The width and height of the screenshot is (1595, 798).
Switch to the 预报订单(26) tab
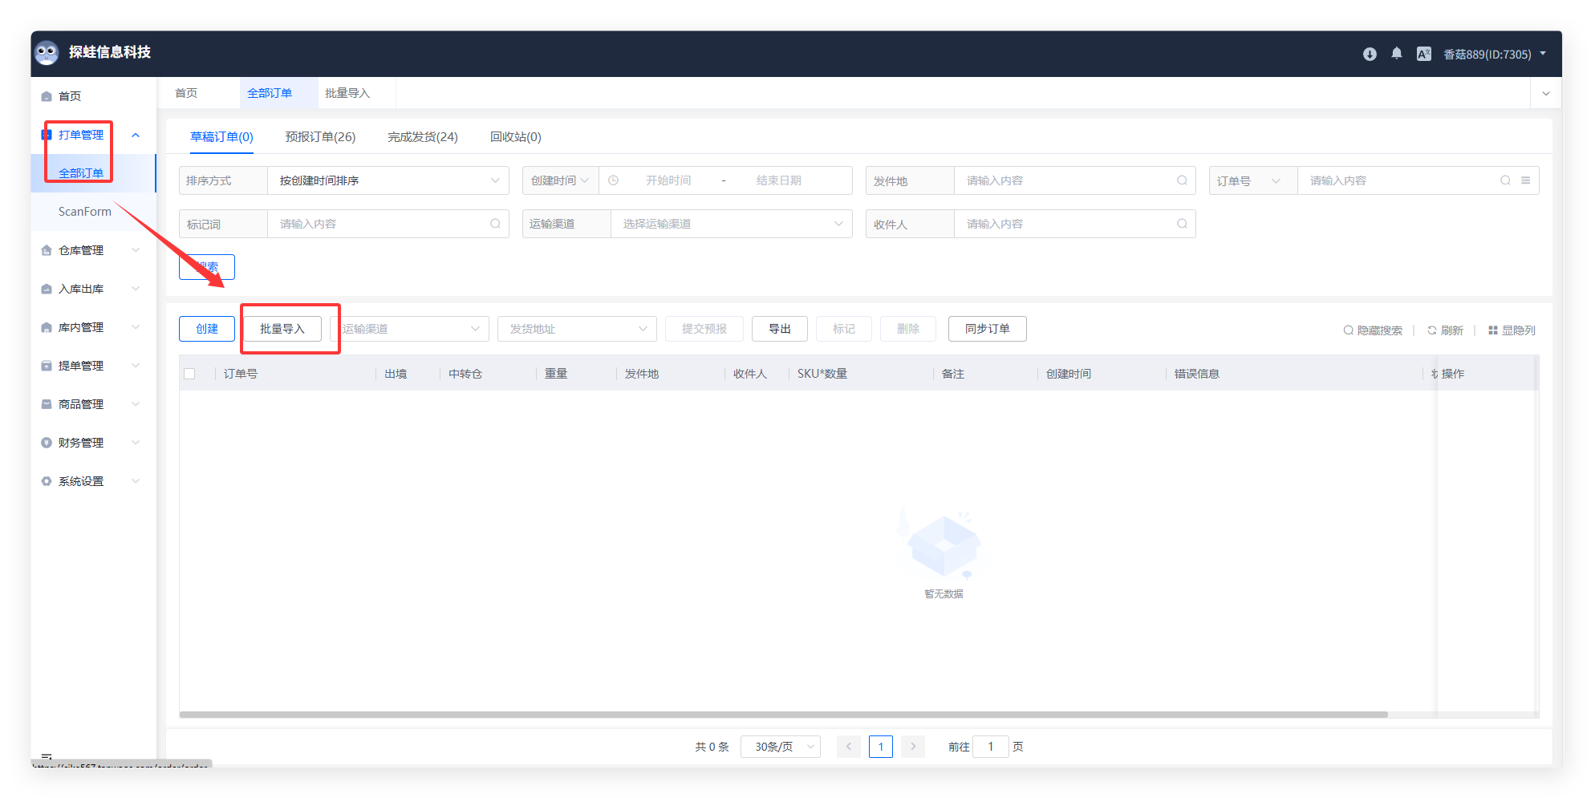click(x=320, y=137)
